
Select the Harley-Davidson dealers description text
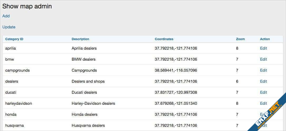[x=93, y=103]
